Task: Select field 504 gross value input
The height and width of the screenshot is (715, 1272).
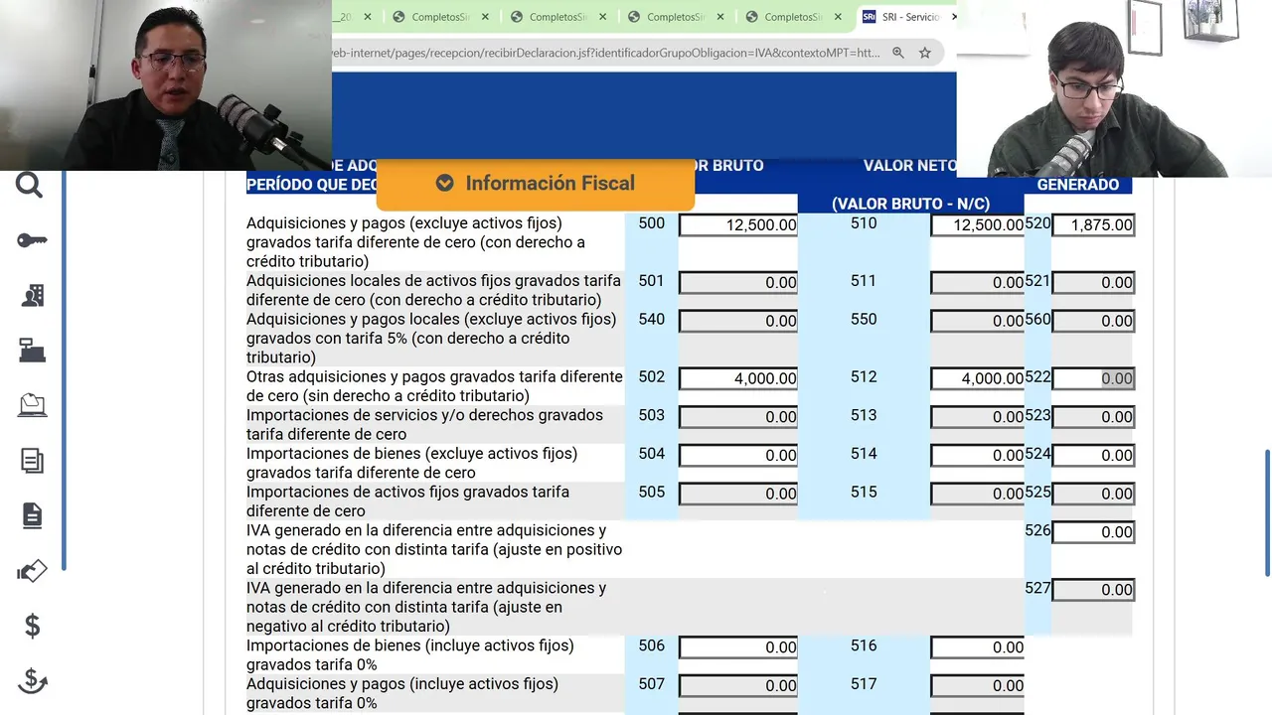Action: click(x=738, y=455)
